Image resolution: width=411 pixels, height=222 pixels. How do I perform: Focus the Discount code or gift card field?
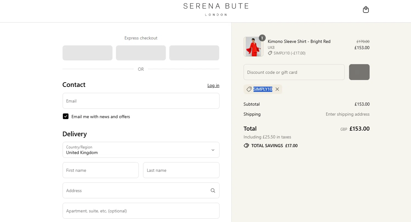pos(294,72)
